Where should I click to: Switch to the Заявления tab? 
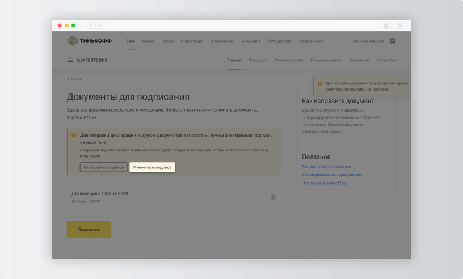coord(359,60)
